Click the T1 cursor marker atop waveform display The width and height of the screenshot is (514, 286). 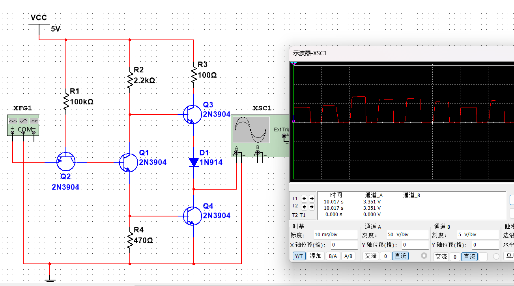(293, 64)
